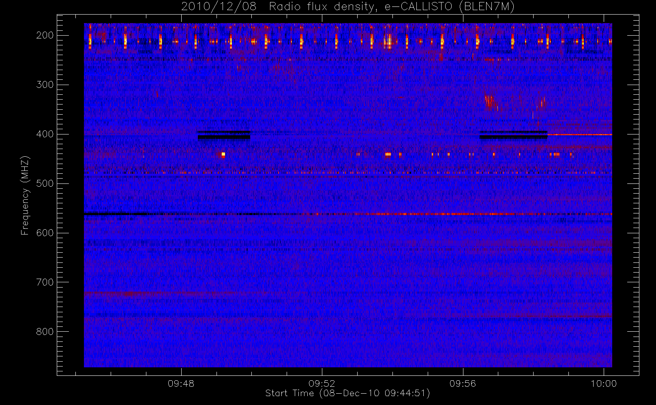The image size is (656, 405).
Task: Click the burst cluster near 330 MHz after 09:56
Action: 490,101
